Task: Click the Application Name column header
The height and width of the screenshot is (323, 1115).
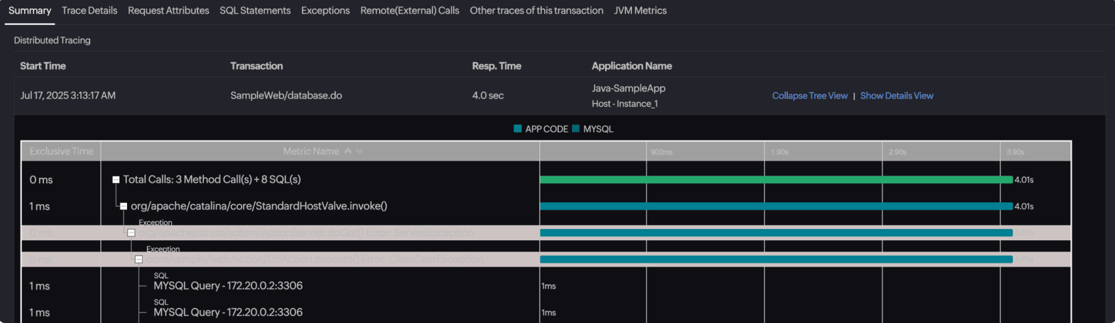Action: pyautogui.click(x=632, y=66)
